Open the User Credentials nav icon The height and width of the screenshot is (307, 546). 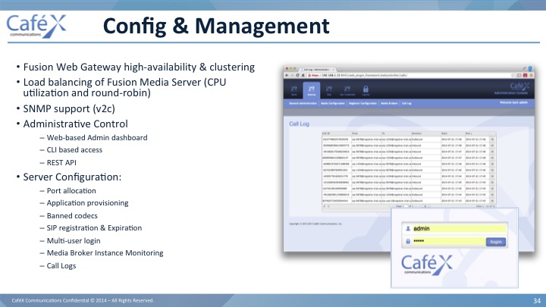click(x=347, y=90)
